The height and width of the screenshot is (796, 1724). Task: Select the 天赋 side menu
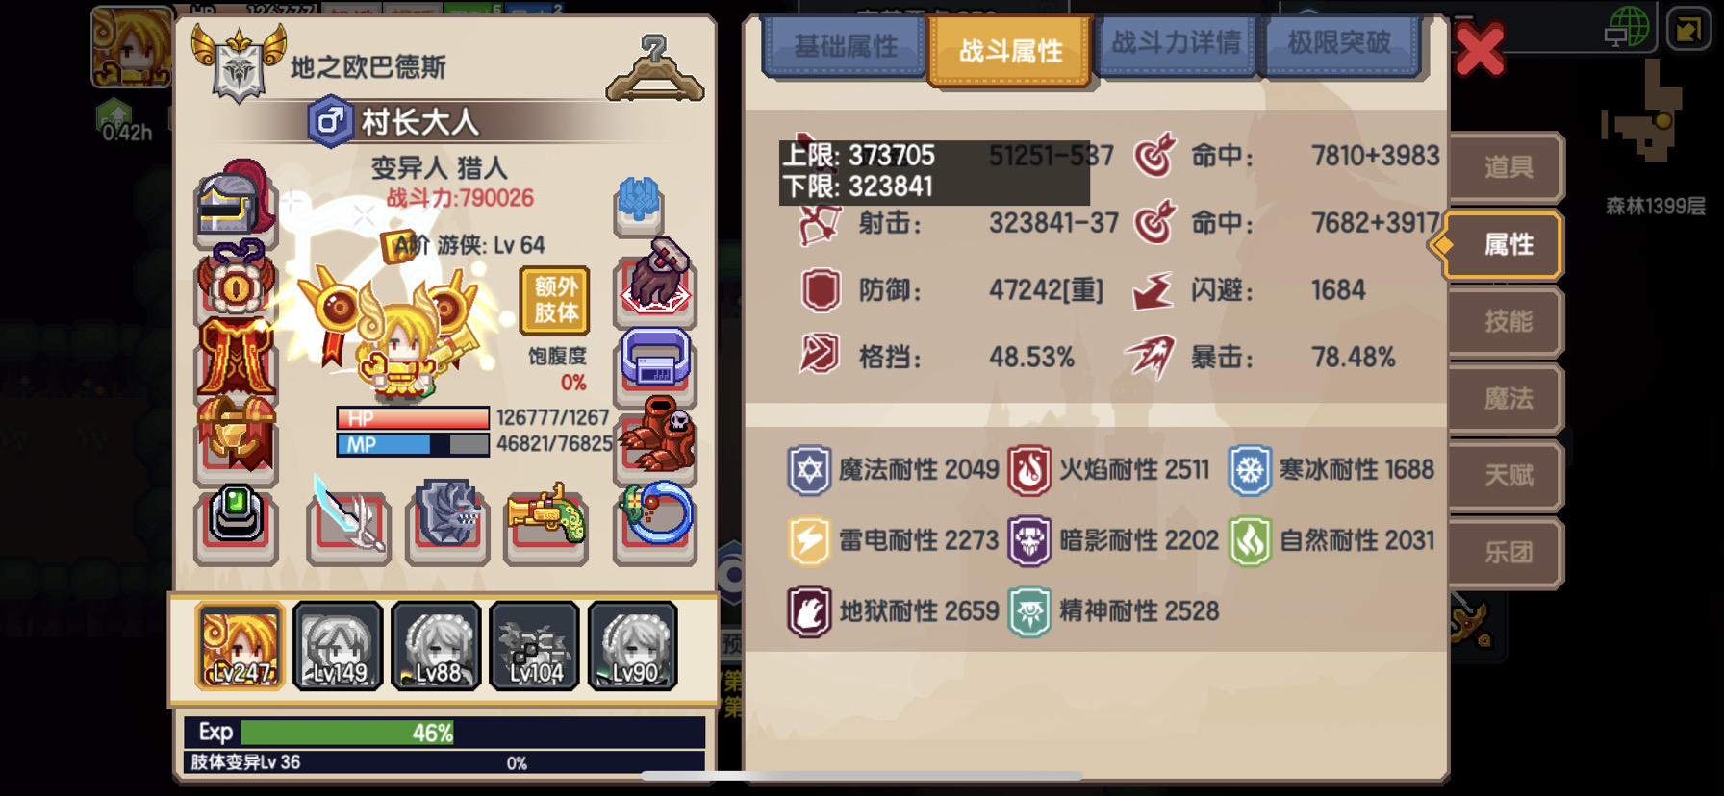point(1506,475)
